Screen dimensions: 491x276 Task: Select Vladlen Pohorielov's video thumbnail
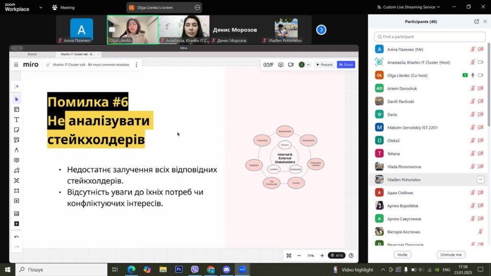286,30
